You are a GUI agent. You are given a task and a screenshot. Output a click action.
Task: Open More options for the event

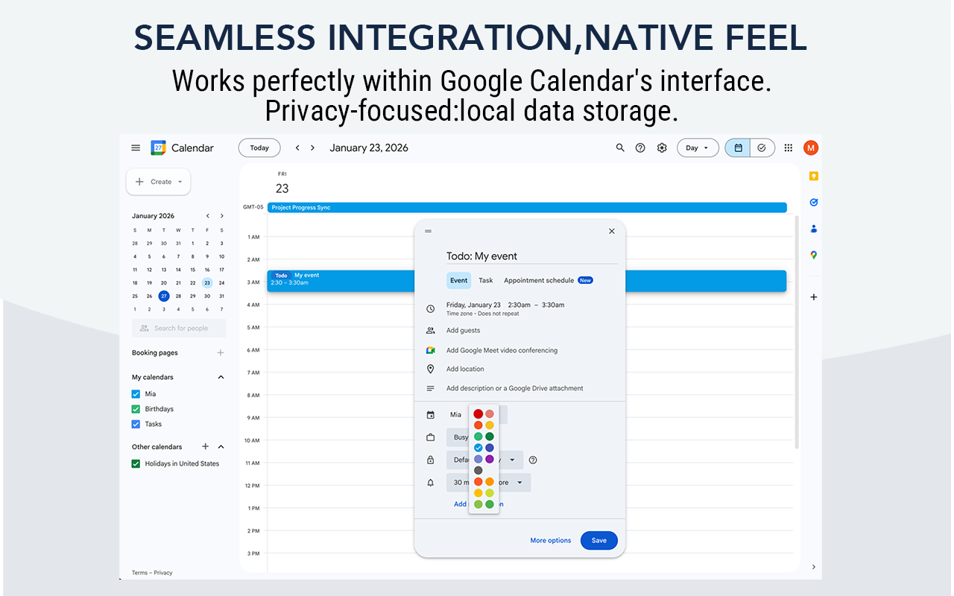[x=551, y=540]
